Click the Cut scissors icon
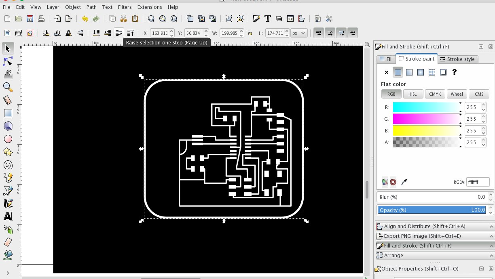This screenshot has width=495, height=279. 124,19
